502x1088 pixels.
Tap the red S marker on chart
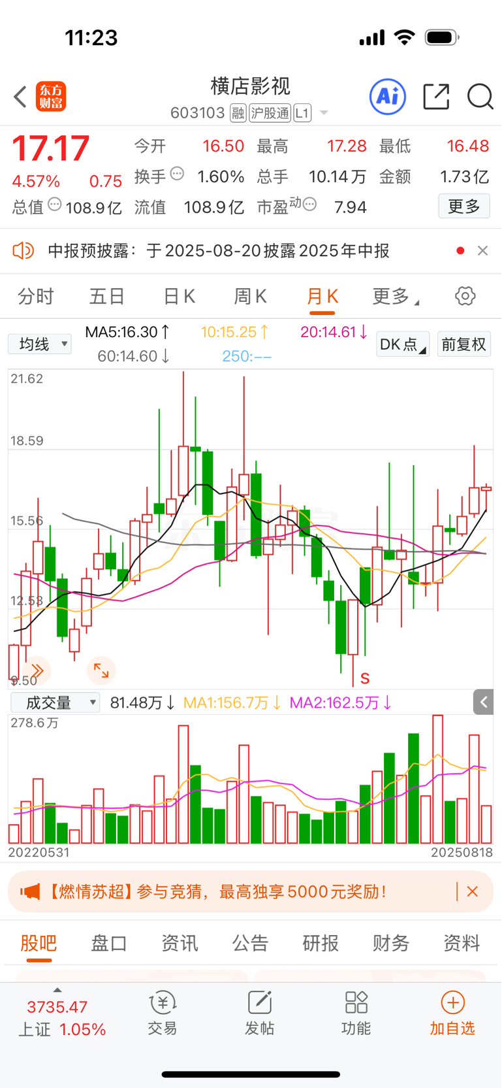coord(365,678)
